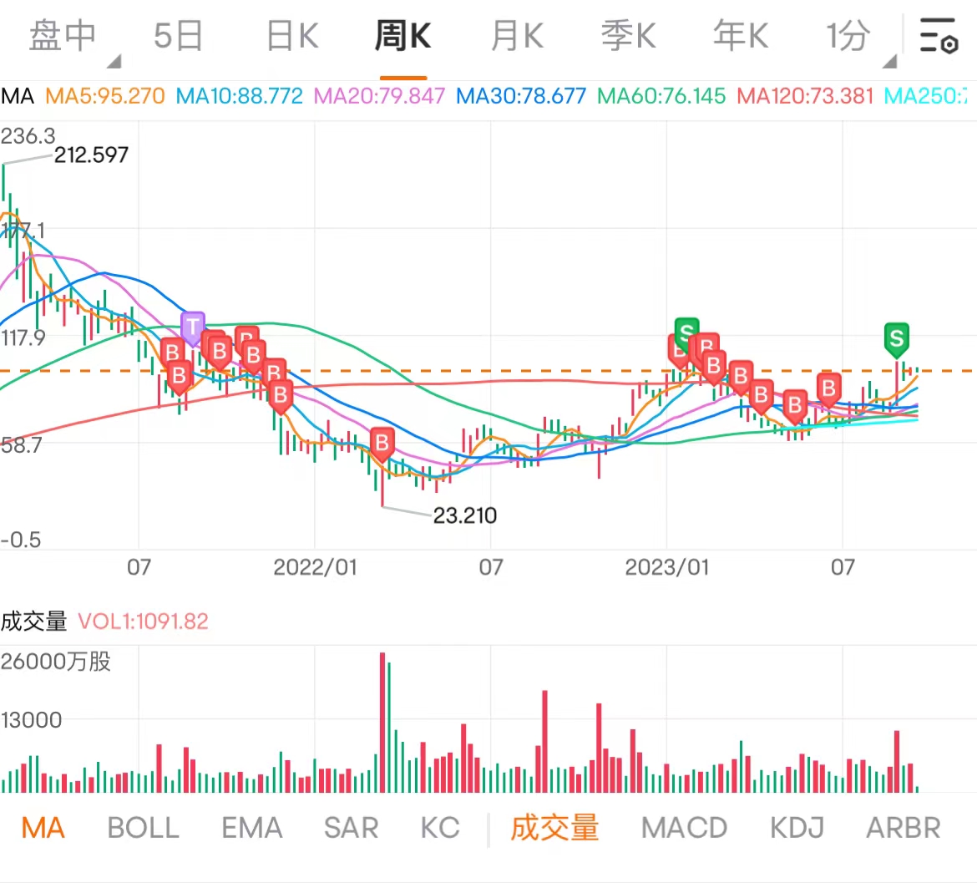This screenshot has width=977, height=883.
Task: Tap the B buy marker near 23.210 low
Action: pos(382,444)
